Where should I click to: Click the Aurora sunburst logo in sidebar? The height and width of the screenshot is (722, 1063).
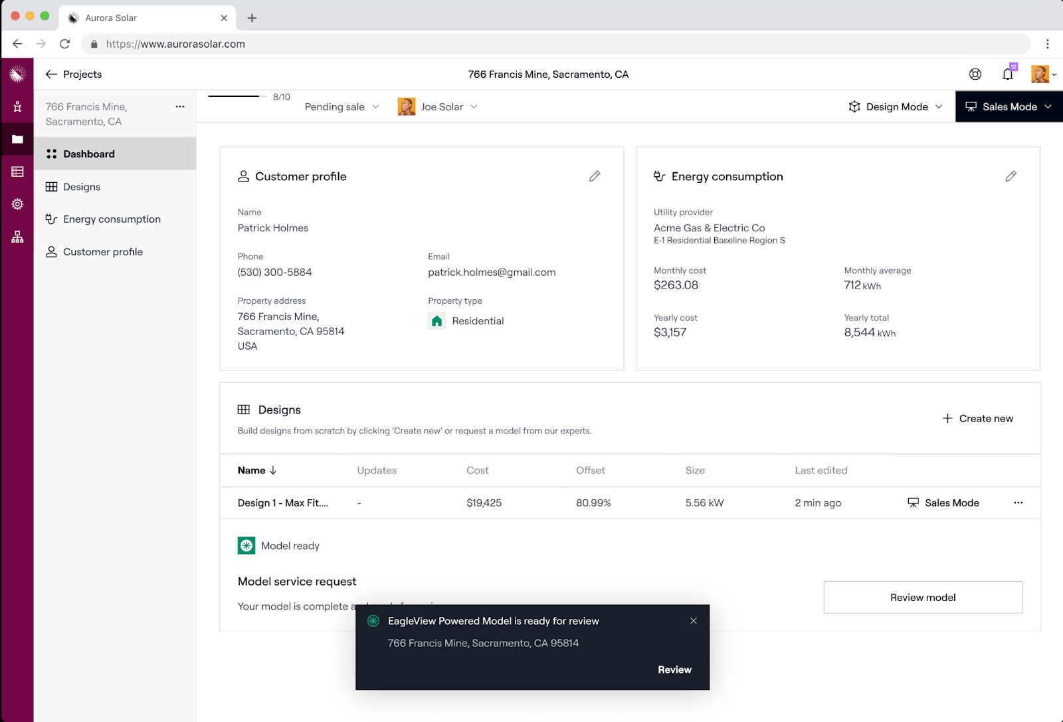pos(17,74)
